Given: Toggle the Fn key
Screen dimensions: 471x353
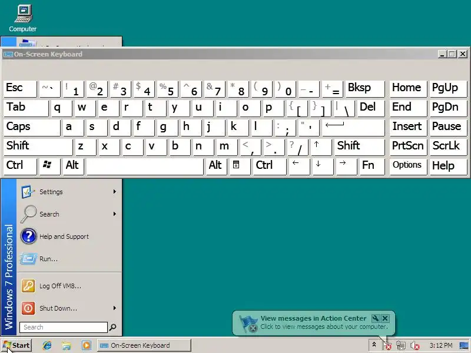Looking at the screenshot, I should click(x=372, y=166).
